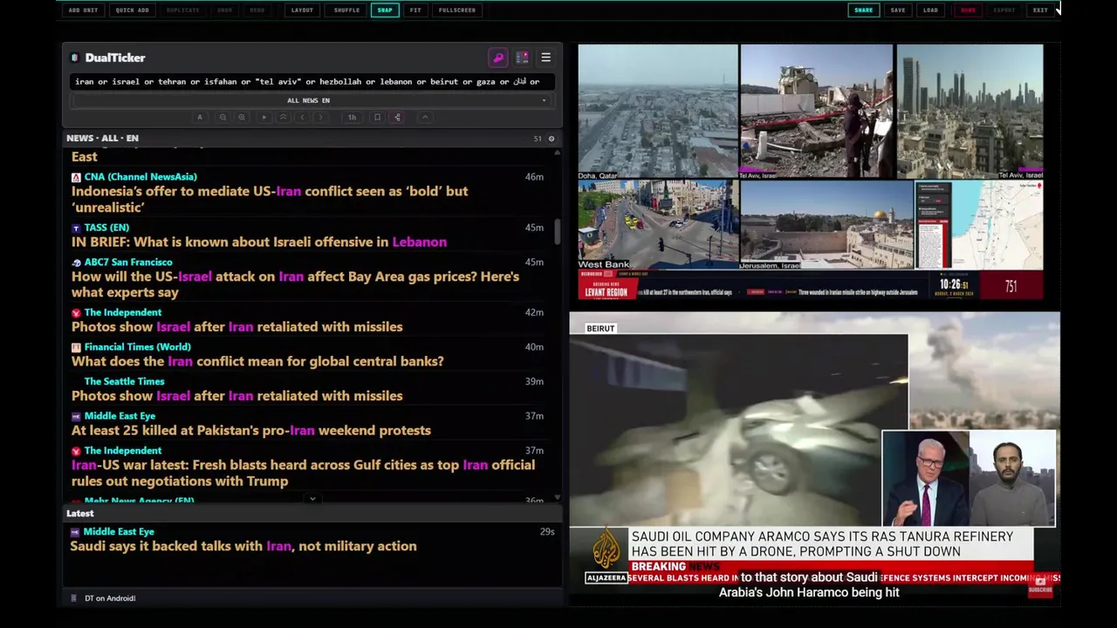Open The Seattle Times 'Photos show Israel' headline

237,396
